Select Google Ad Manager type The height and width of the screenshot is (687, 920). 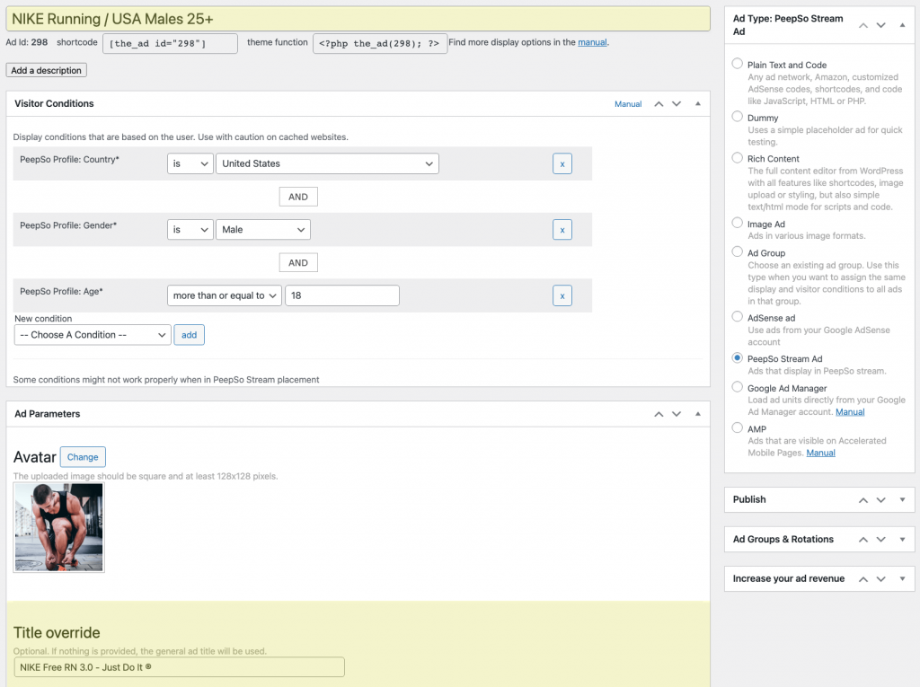click(738, 387)
